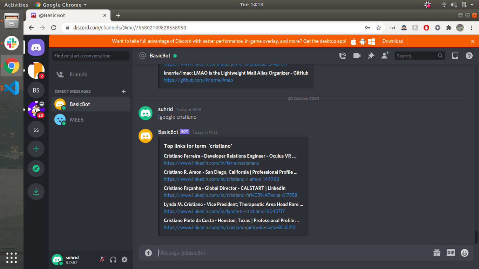The height and width of the screenshot is (269, 479).
Task: Start a voice call
Action: 343,56
